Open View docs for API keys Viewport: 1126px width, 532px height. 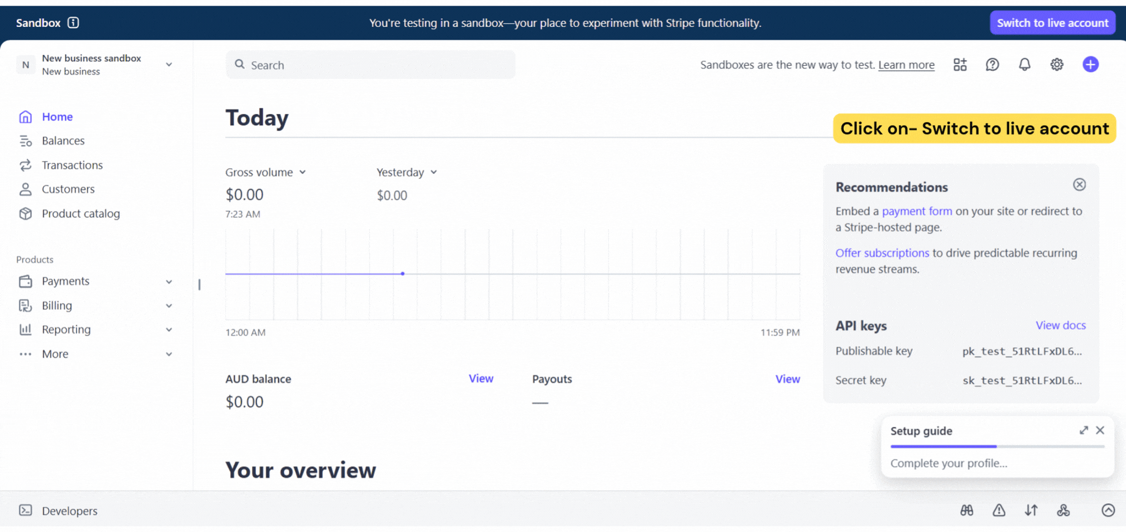pos(1061,325)
